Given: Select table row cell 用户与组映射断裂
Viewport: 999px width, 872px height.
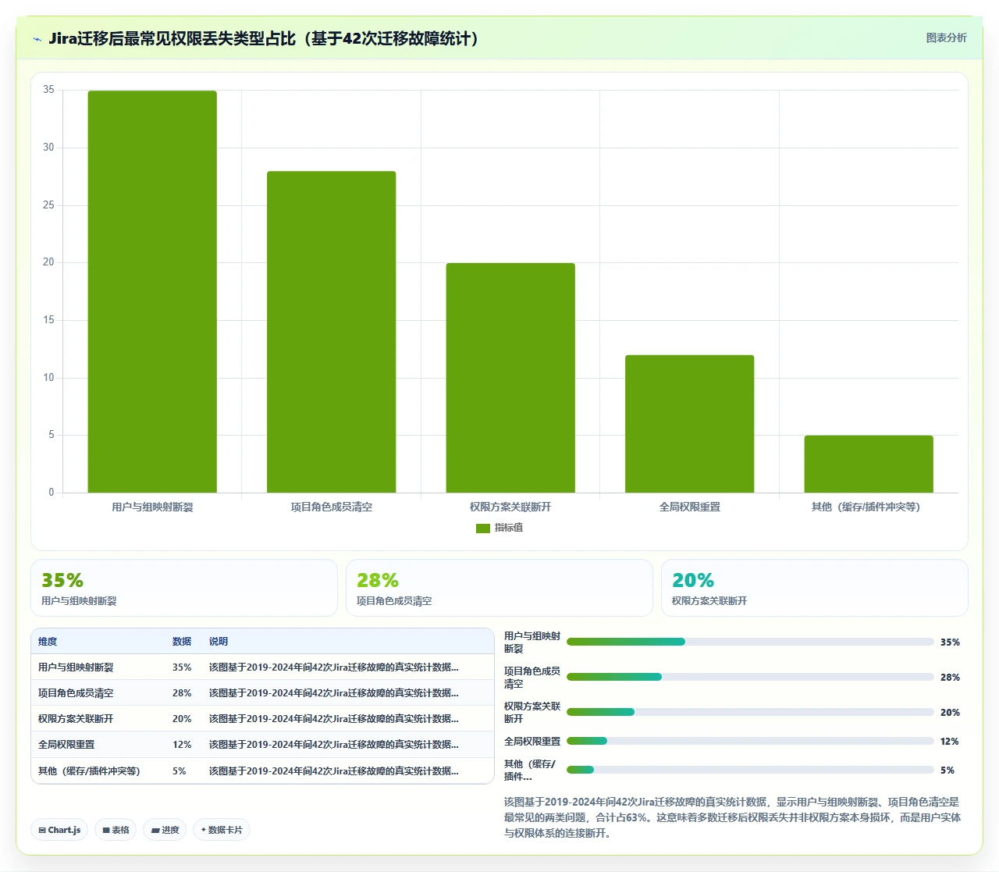Looking at the screenshot, I should point(76,667).
